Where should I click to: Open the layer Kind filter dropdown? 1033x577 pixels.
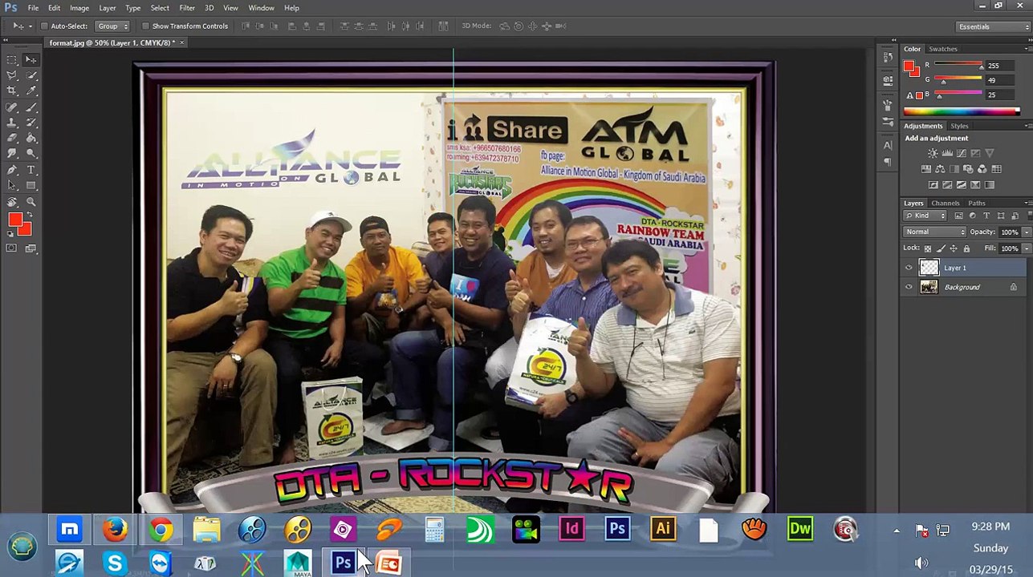point(925,216)
